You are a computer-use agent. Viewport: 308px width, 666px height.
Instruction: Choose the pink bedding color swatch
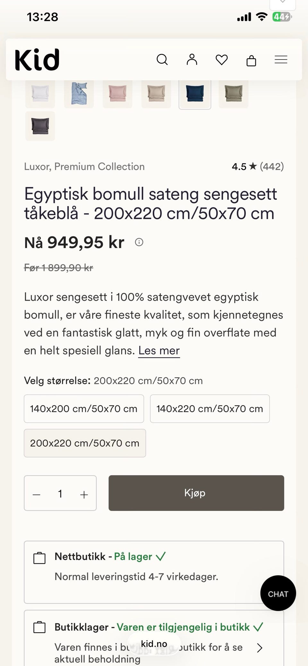[117, 94]
